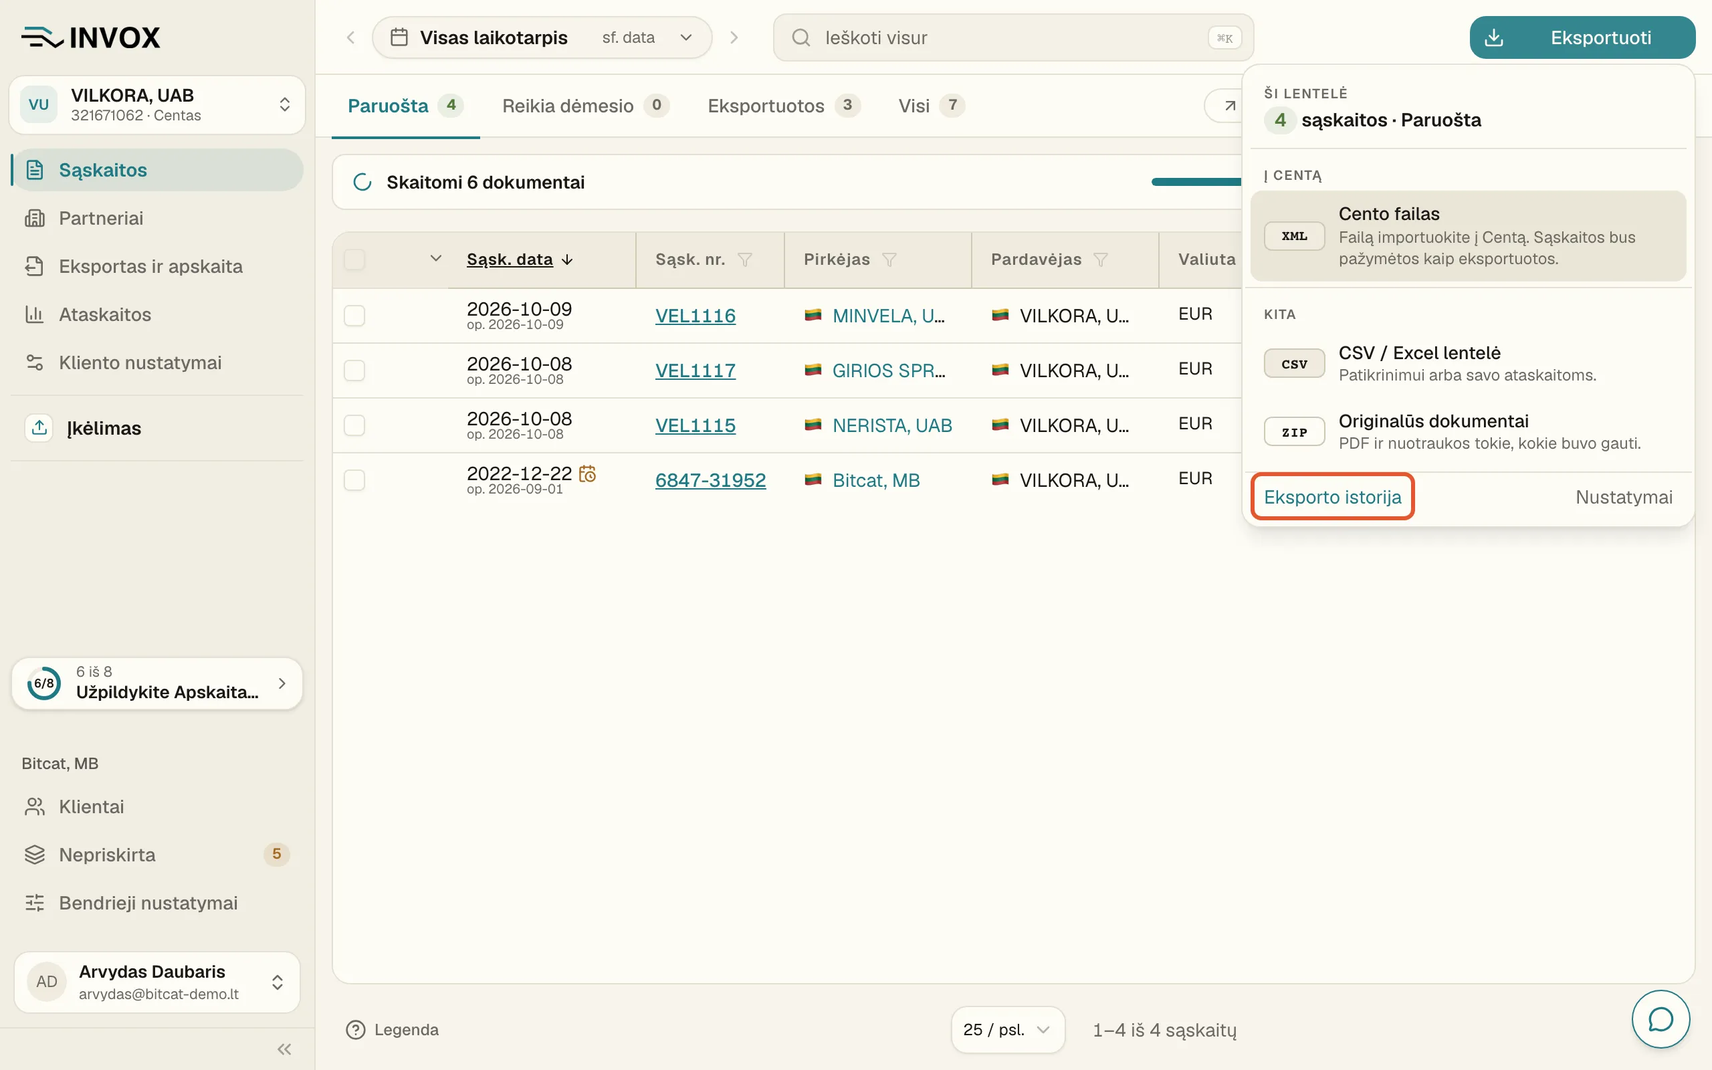Select the 6847-31952 row checkbox
This screenshot has height=1070, width=1712.
pyautogui.click(x=354, y=479)
